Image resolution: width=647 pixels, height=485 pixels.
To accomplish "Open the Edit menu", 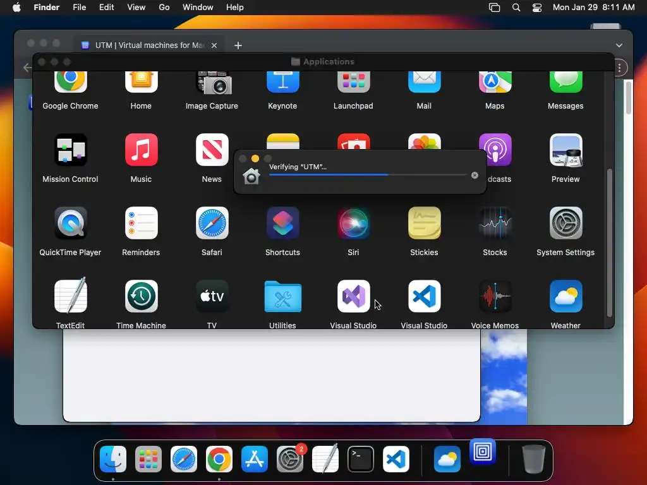I will coord(106,8).
